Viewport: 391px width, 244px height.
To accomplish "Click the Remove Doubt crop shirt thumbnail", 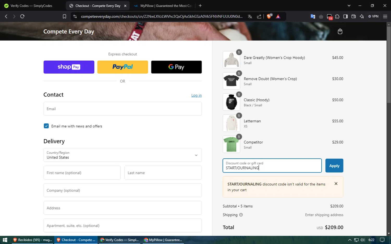I will click(x=231, y=81).
